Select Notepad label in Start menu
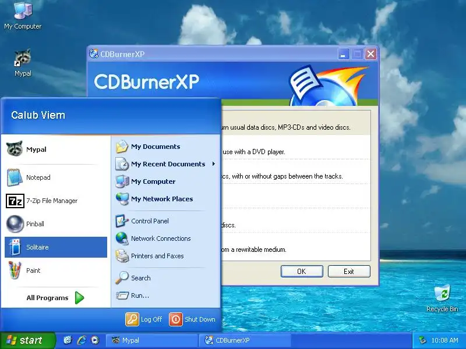The image size is (466, 349). (x=38, y=177)
